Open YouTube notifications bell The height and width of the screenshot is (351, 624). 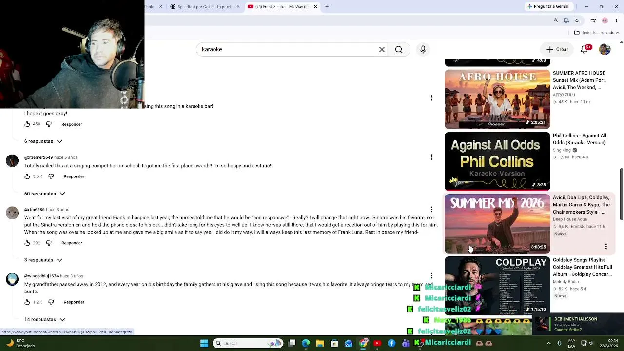pyautogui.click(x=585, y=49)
